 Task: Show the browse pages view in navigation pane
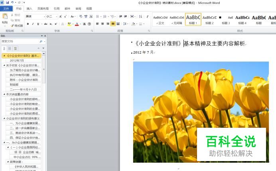tap(10, 48)
